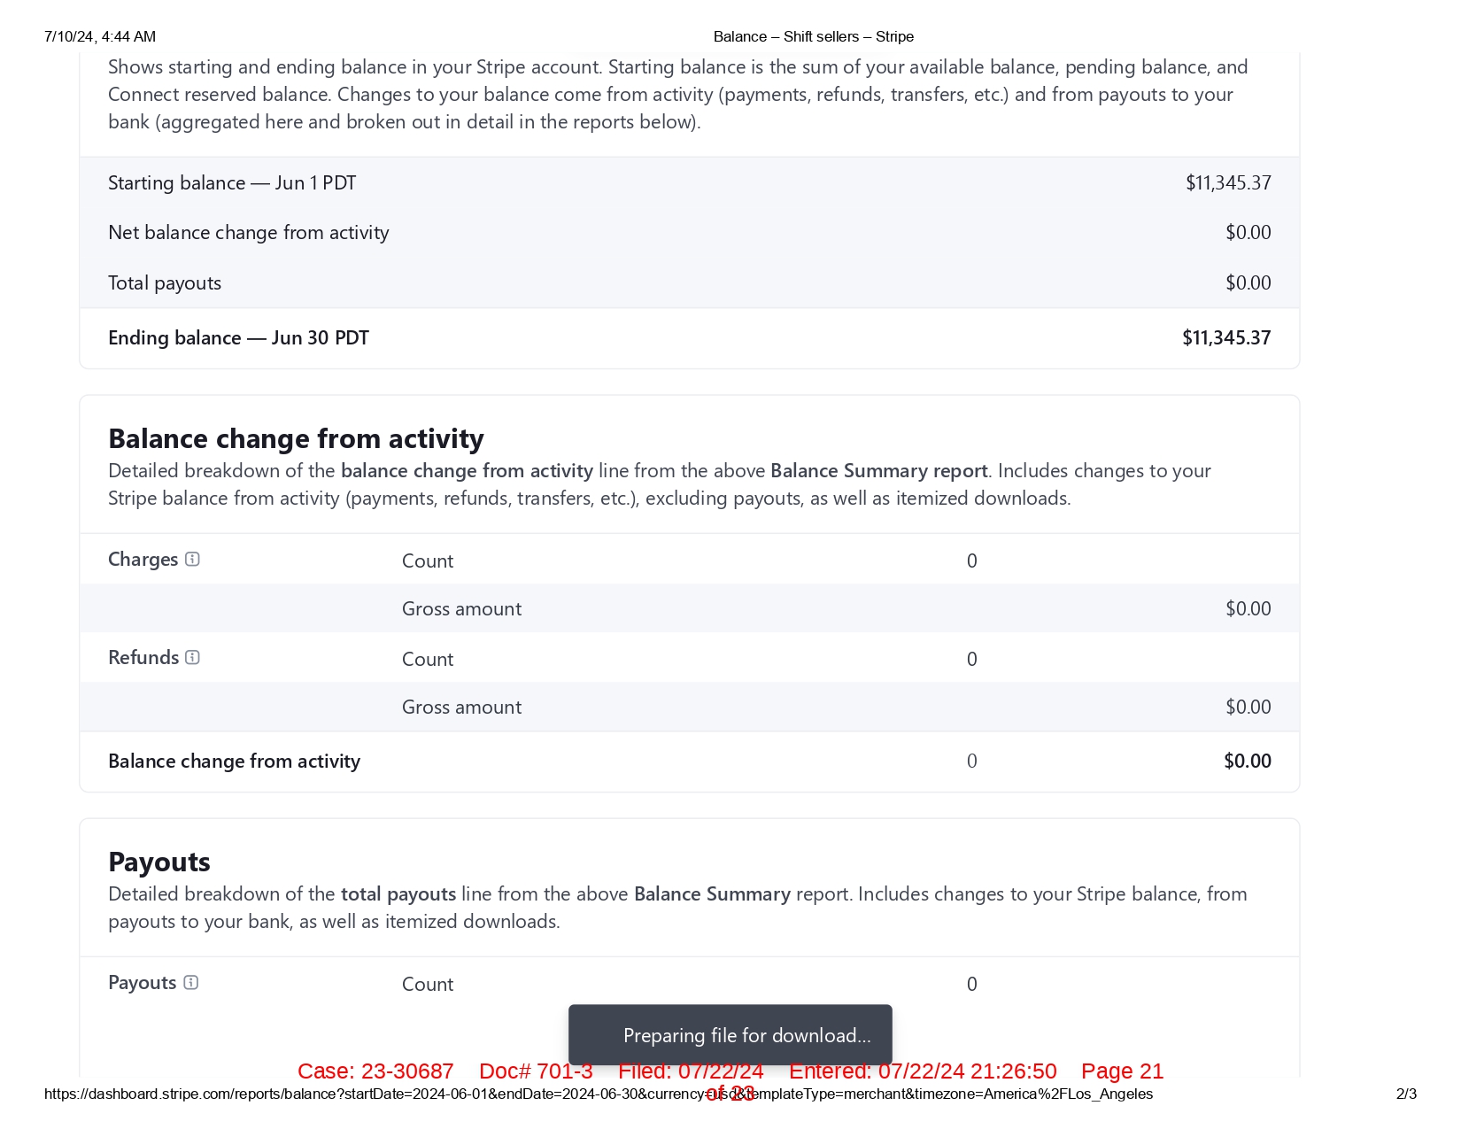Image resolution: width=1461 pixels, height=1129 pixels.
Task: Click the Refunds Gross amount $0.00 value
Action: click(x=1248, y=708)
